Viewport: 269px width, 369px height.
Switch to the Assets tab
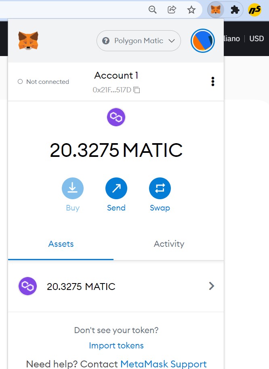click(x=61, y=244)
